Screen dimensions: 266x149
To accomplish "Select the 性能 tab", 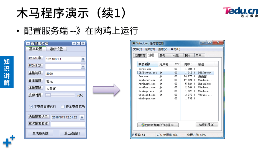I will click(177, 55).
